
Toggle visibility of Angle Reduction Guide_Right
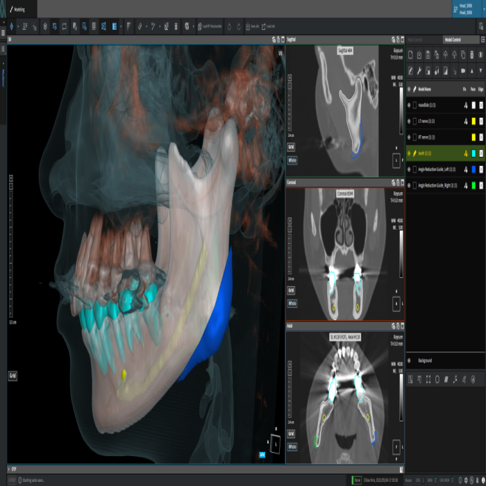[409, 185]
